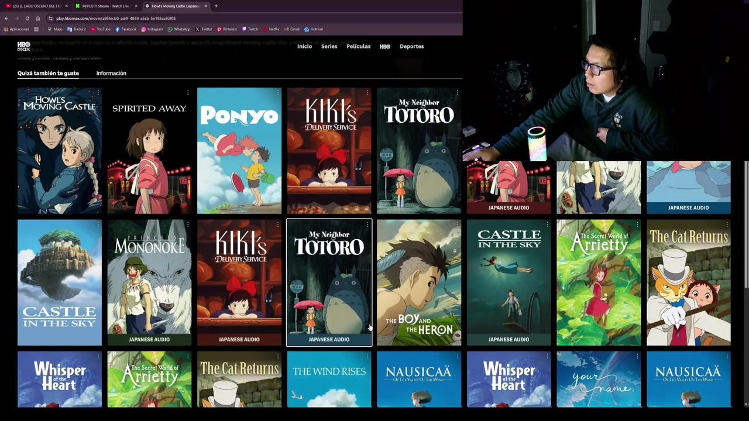Open My Neighbor Totoro top-row poster
Screen dimensions: 749x421
419,151
